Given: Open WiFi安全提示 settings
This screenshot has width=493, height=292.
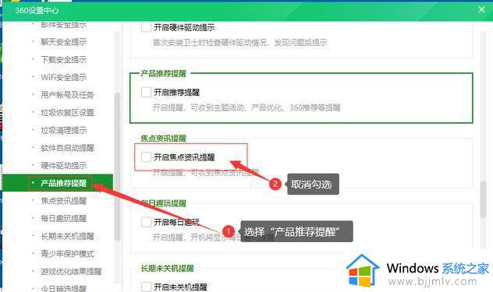Looking at the screenshot, I should pyautogui.click(x=63, y=77).
